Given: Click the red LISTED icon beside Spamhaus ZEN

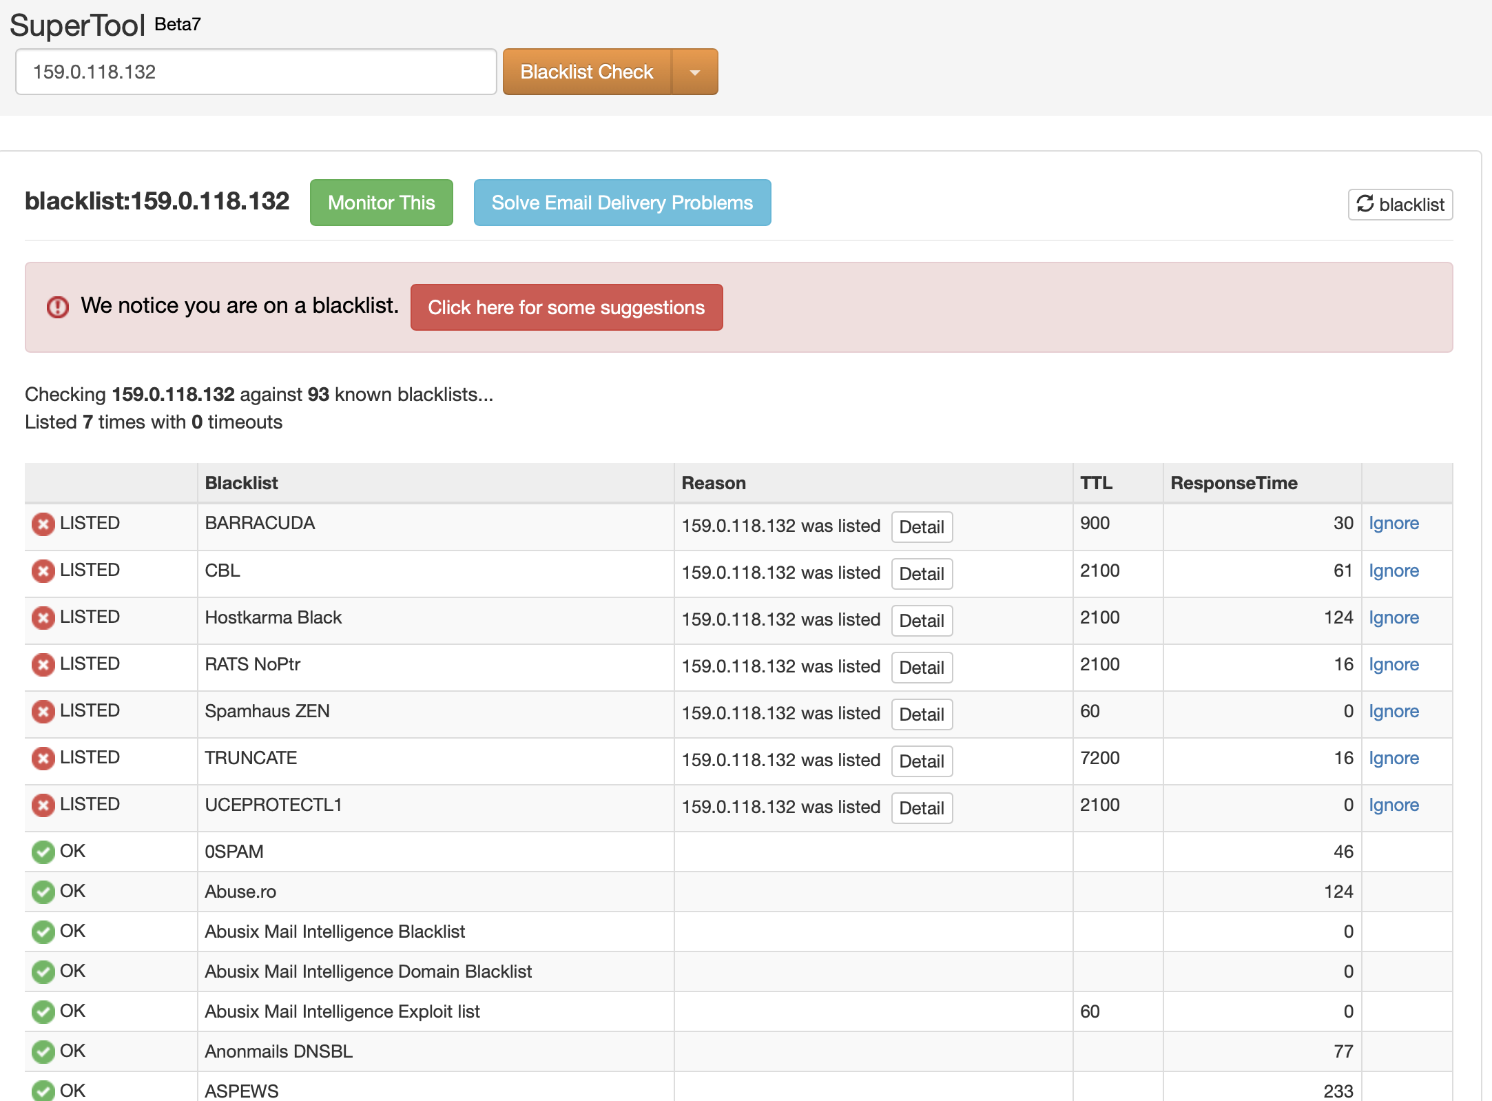Looking at the screenshot, I should (43, 711).
